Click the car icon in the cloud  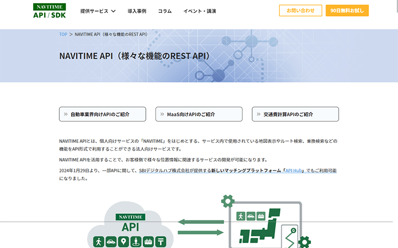click(x=111, y=241)
